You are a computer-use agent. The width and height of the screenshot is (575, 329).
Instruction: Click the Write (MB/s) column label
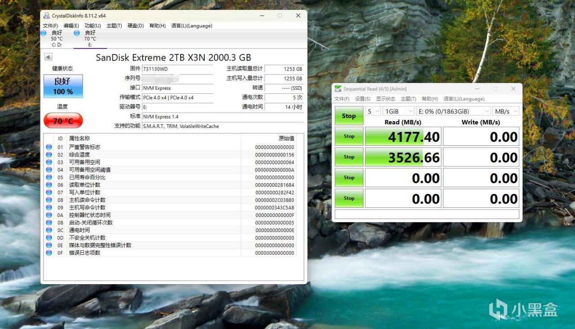click(481, 122)
